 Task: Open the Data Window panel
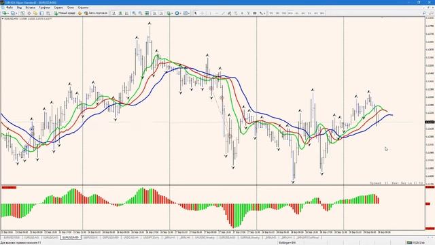click(29, 13)
